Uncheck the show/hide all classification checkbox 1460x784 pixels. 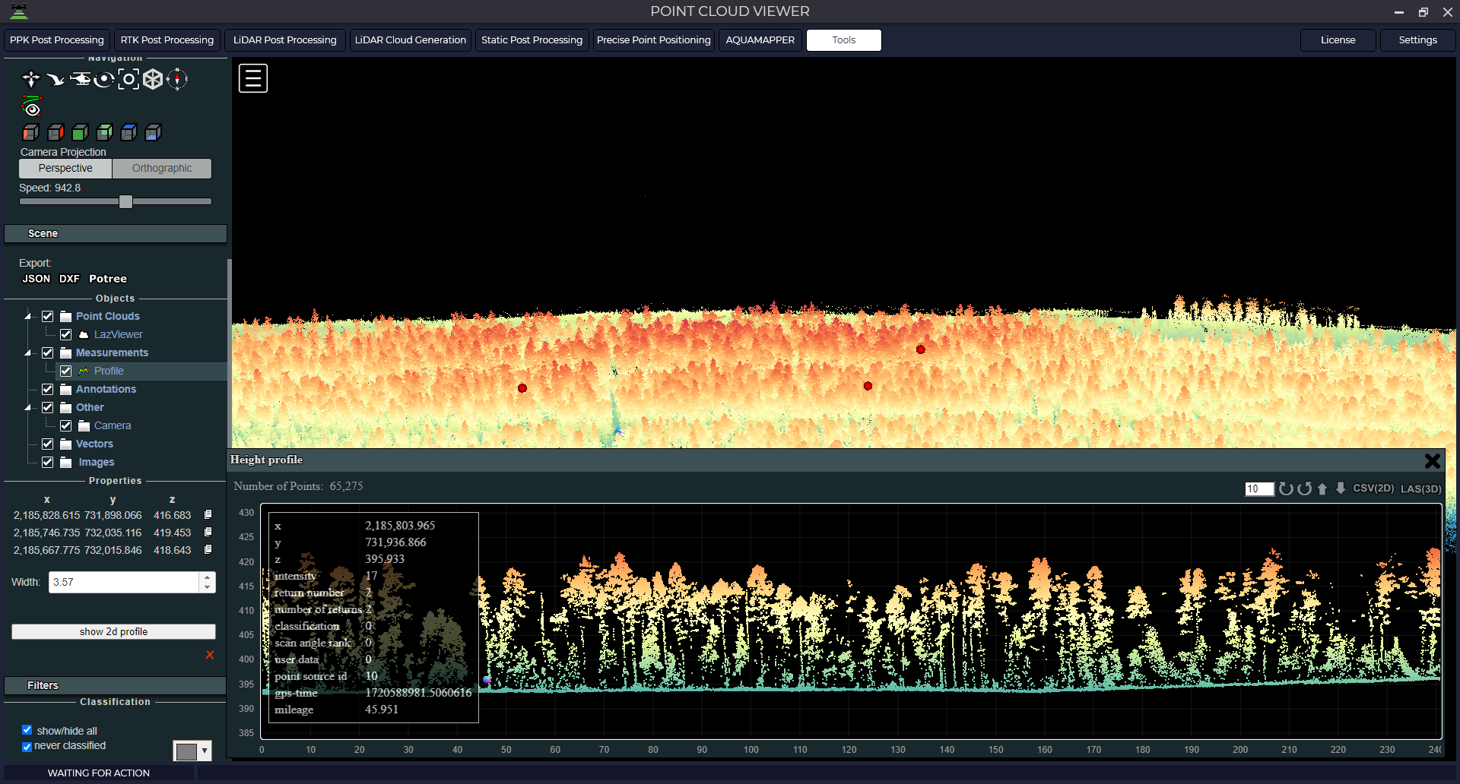(x=27, y=730)
